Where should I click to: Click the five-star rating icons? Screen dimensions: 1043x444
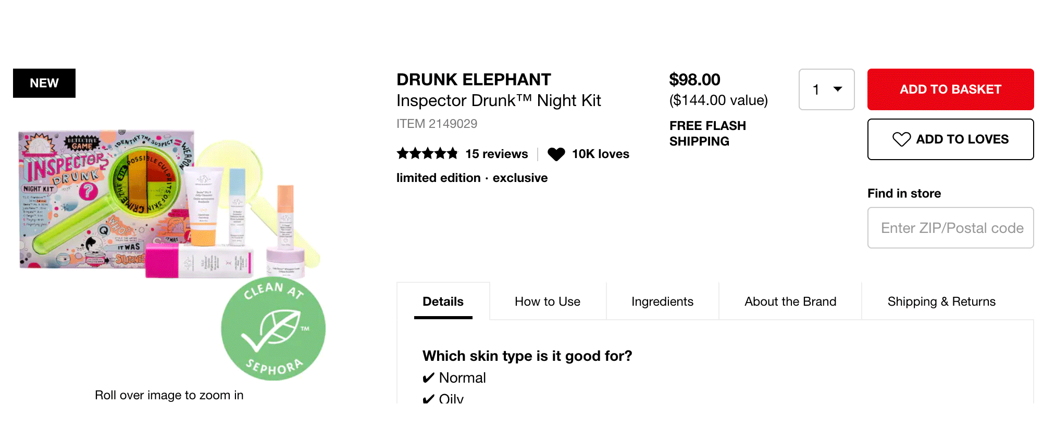pos(427,153)
